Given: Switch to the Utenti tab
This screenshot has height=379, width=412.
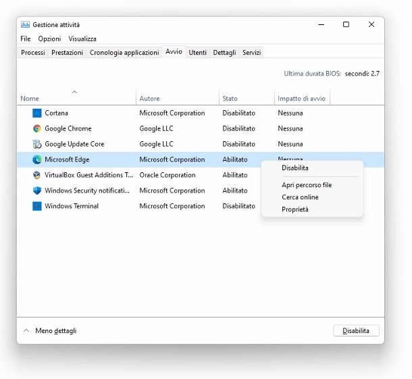Looking at the screenshot, I should click(198, 53).
